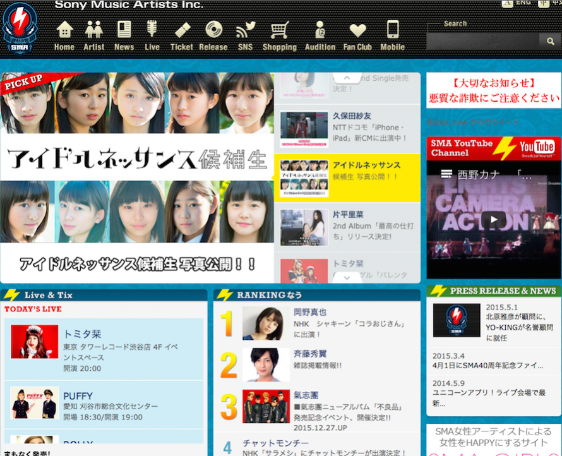This screenshot has width=562, height=456.
Task: Open YouTube video playlist menu icon
Action: click(x=446, y=174)
